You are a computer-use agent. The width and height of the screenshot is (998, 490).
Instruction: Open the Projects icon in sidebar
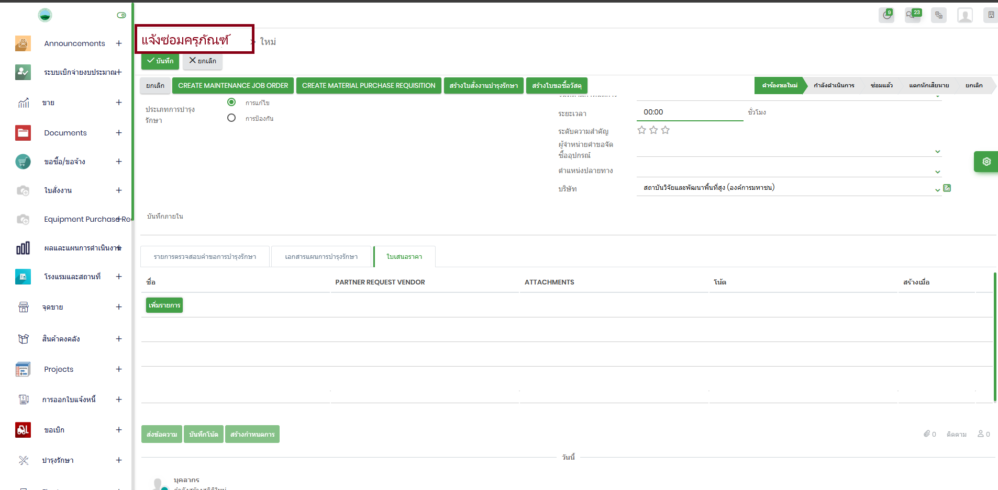tap(23, 369)
